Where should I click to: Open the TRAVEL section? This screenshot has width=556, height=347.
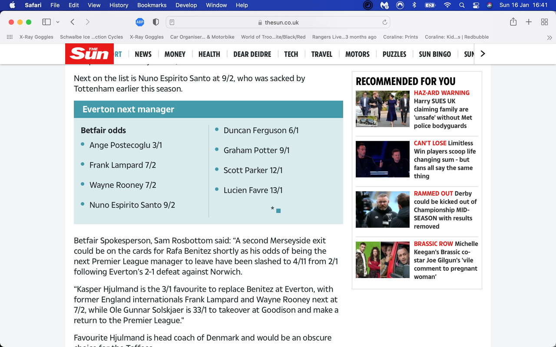[x=322, y=54]
